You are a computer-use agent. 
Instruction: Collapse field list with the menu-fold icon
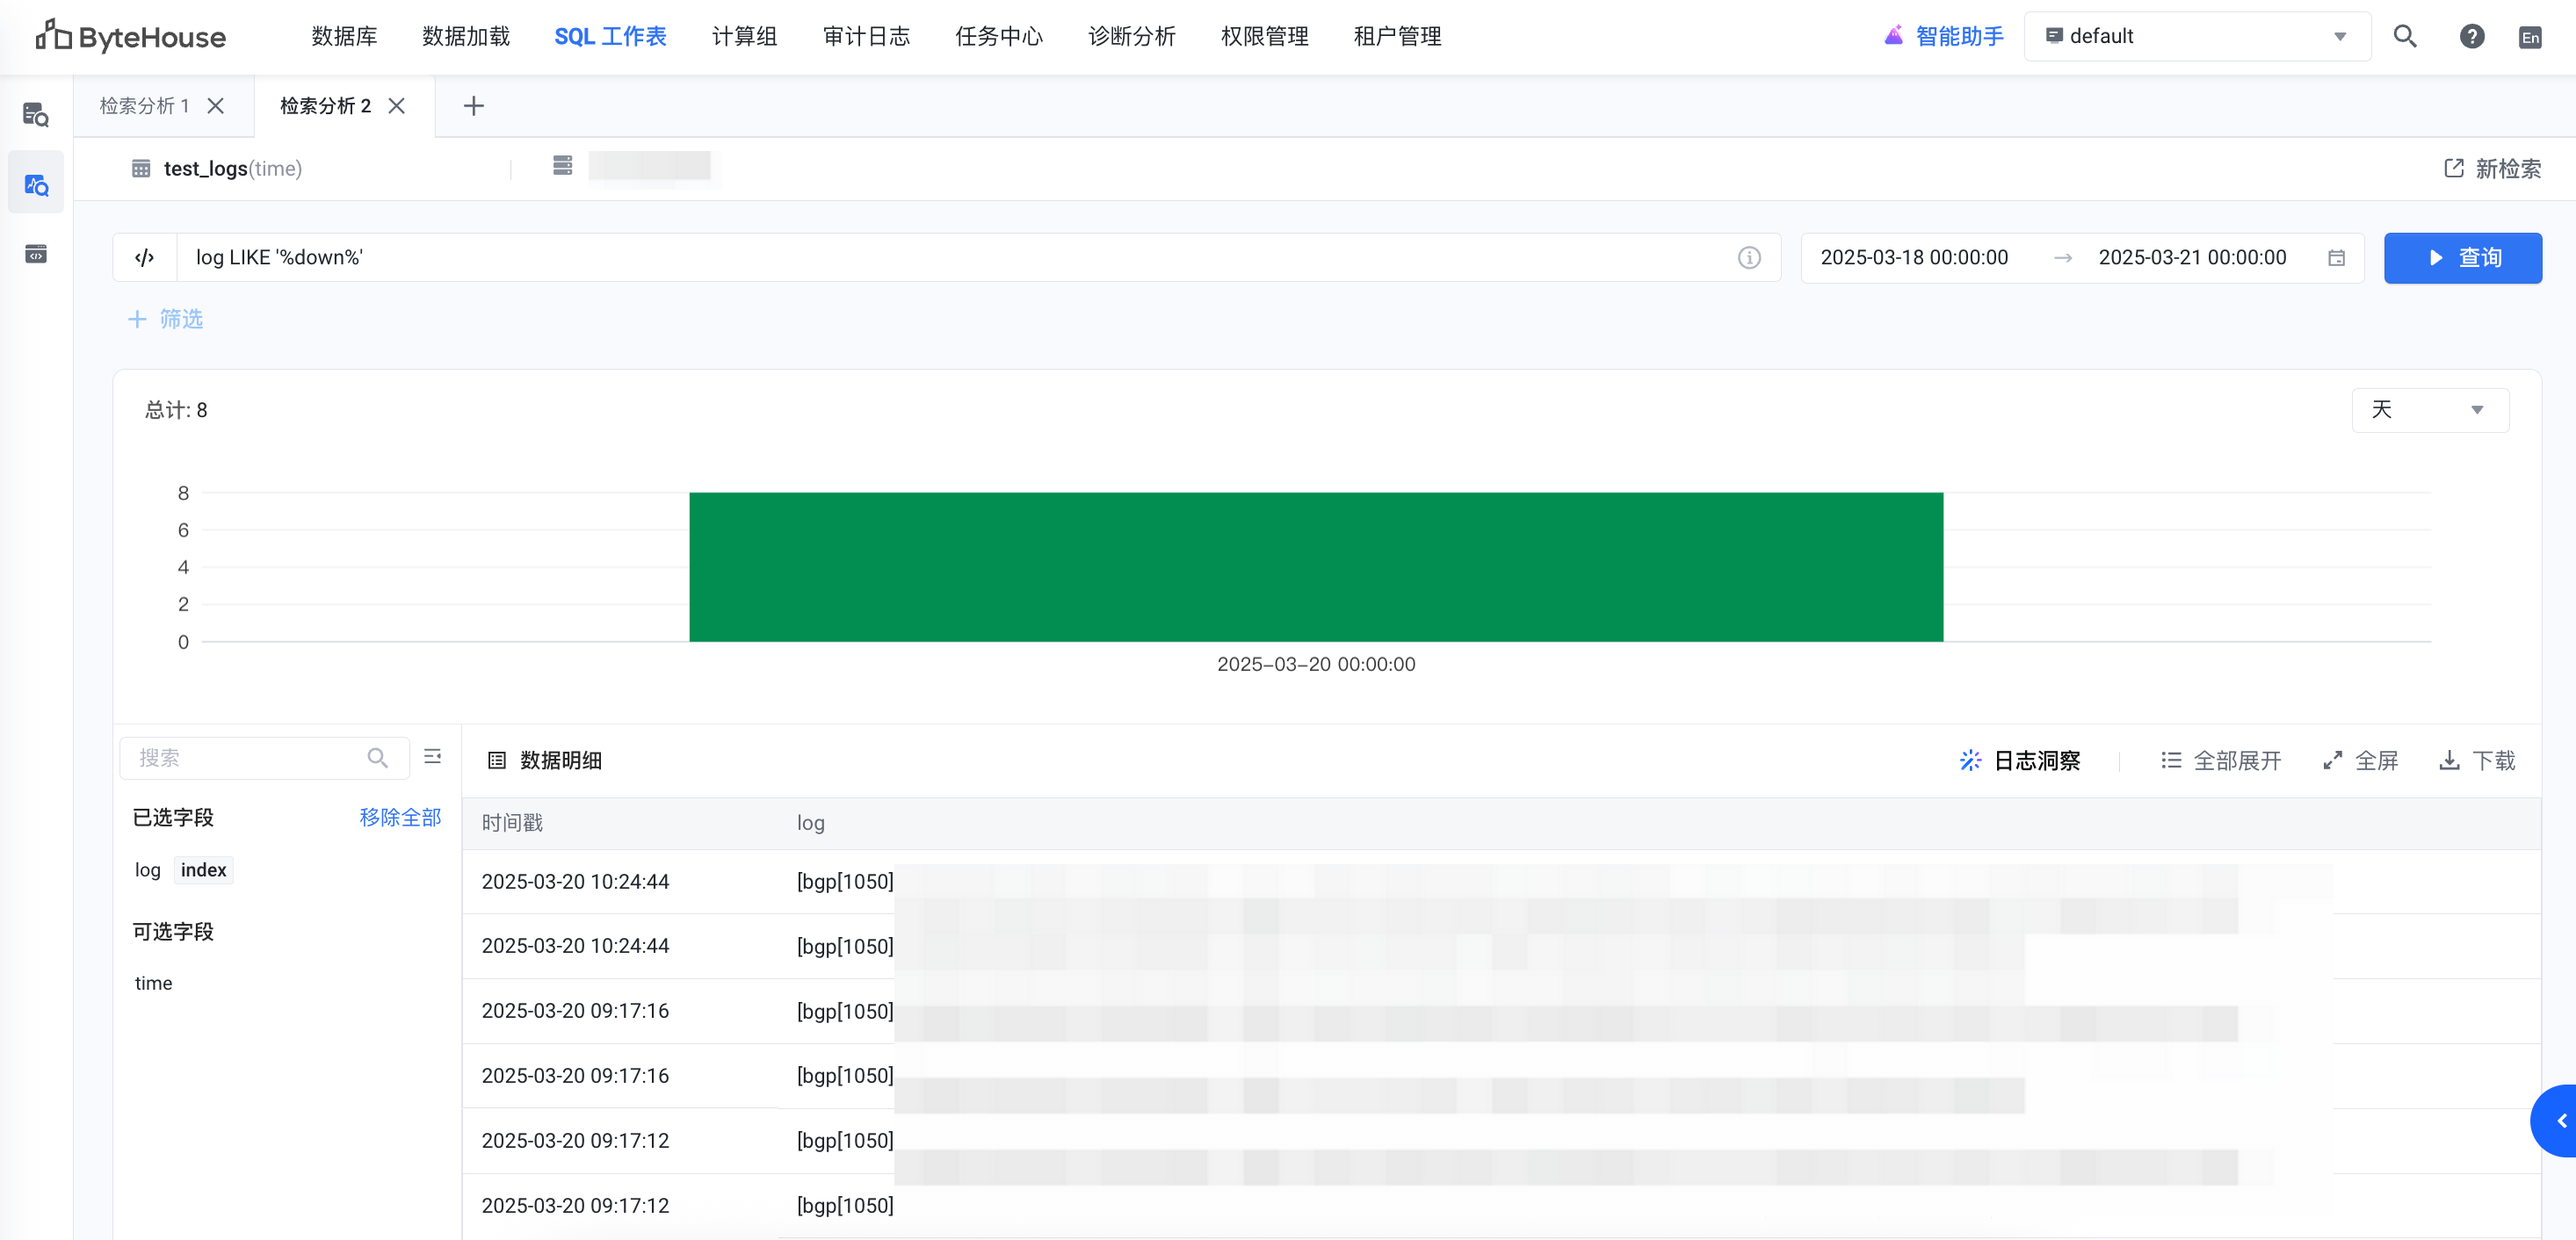pyautogui.click(x=432, y=757)
